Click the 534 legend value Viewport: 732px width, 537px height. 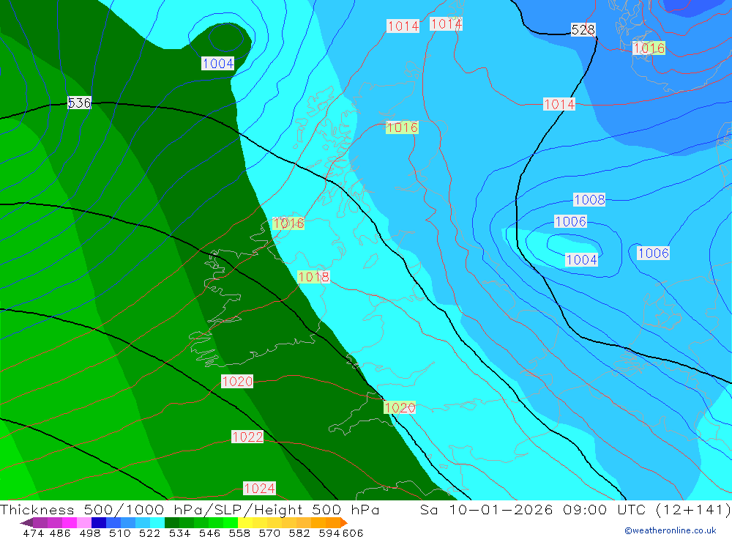(x=179, y=533)
